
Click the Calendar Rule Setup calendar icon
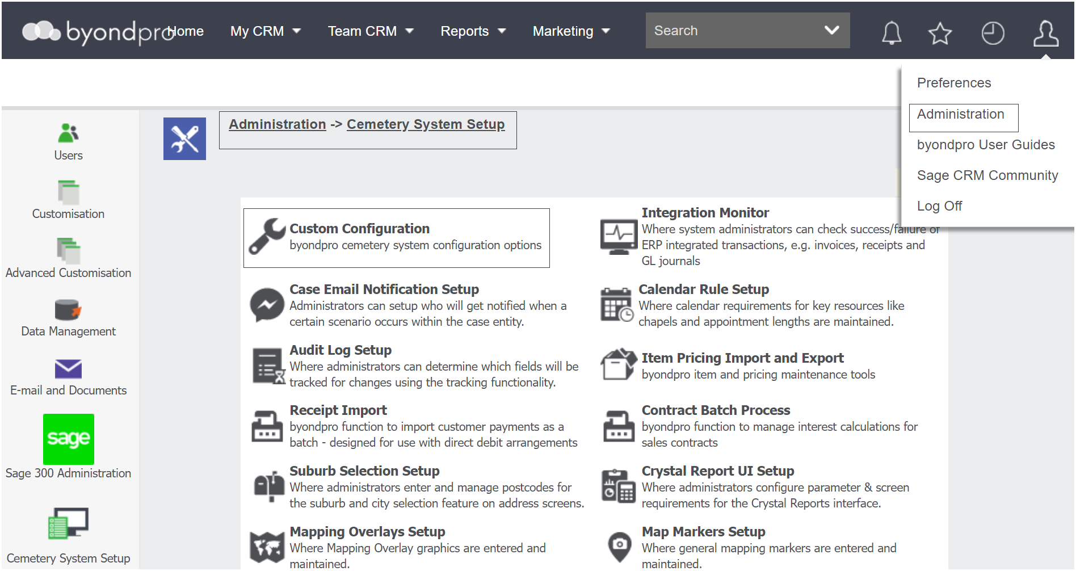coord(617,305)
